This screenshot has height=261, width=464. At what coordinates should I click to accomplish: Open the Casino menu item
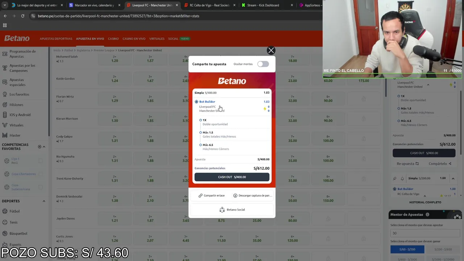tap(113, 38)
